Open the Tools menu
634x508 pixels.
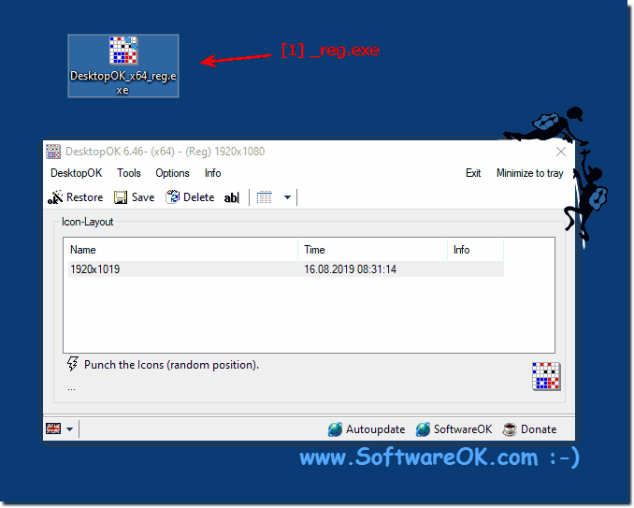(129, 173)
